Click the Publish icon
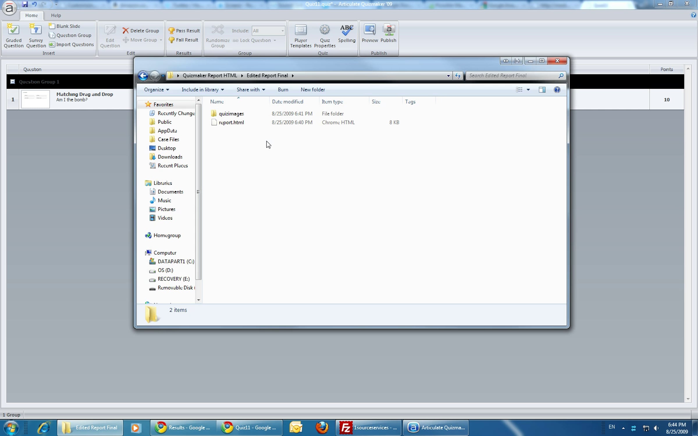The height and width of the screenshot is (436, 698). coord(388,30)
